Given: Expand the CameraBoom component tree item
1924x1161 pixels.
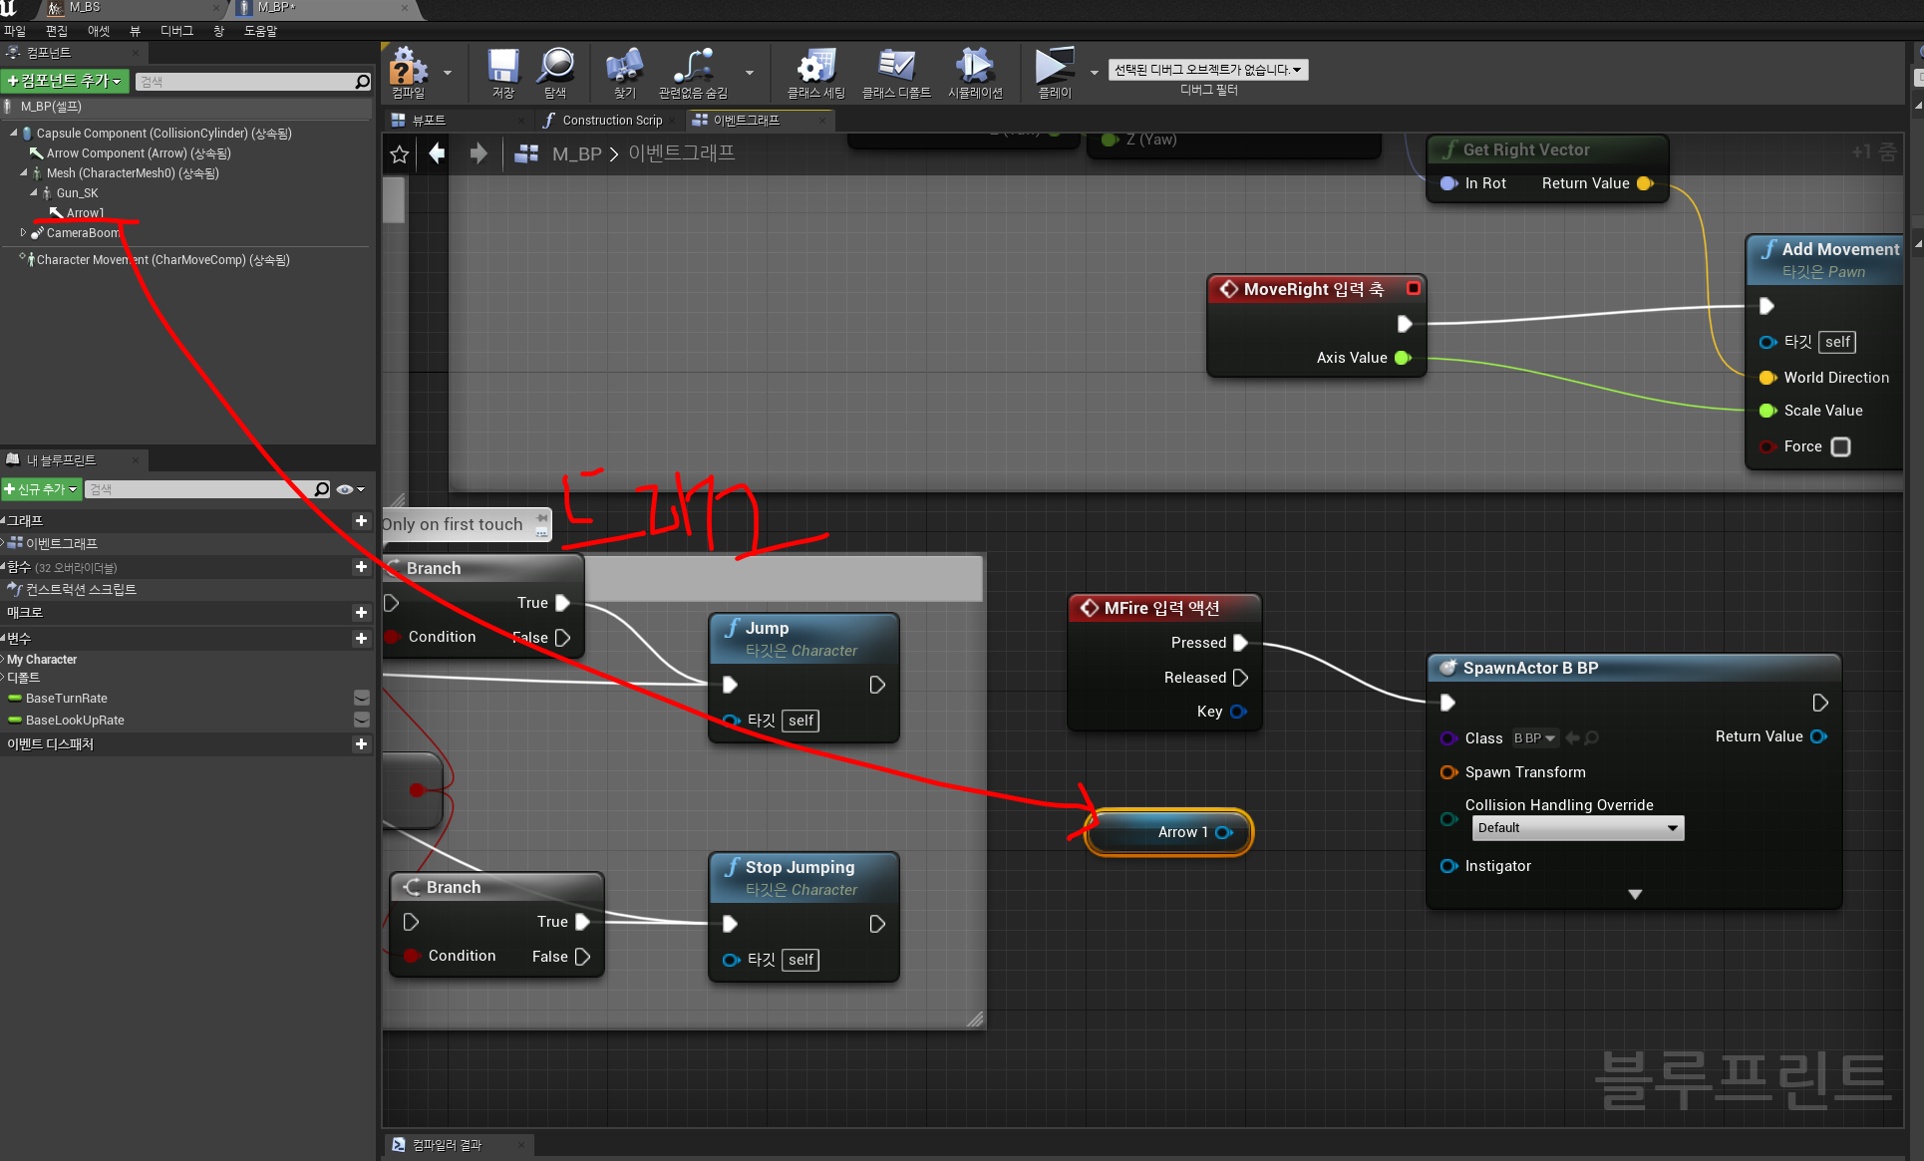Looking at the screenshot, I should click(23, 232).
